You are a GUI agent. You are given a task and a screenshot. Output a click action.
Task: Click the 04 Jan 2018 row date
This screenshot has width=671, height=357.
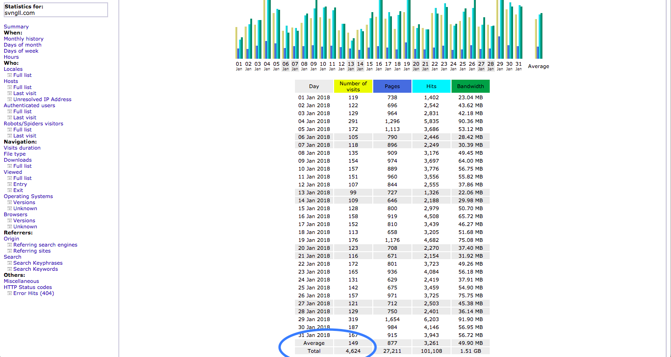(314, 121)
